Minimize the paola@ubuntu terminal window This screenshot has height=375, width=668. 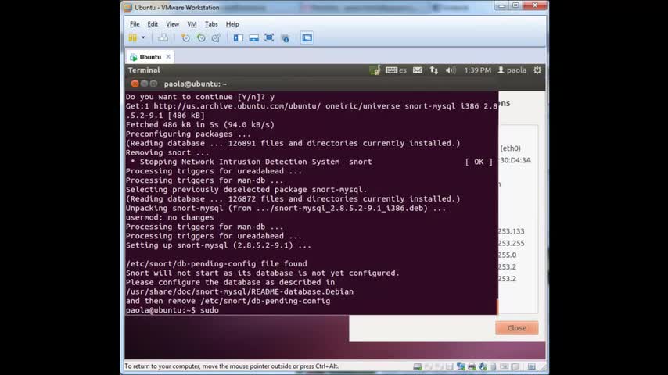pyautogui.click(x=145, y=84)
